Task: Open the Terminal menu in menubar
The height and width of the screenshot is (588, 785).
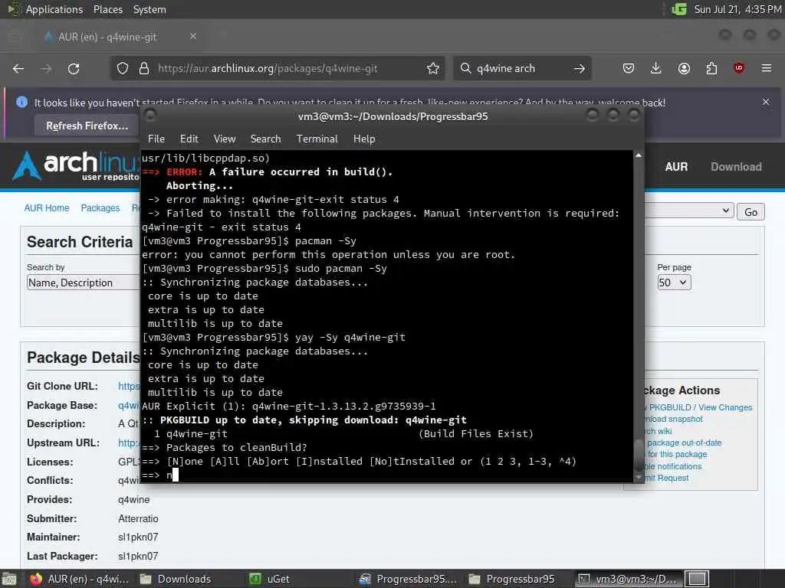Action: (317, 139)
